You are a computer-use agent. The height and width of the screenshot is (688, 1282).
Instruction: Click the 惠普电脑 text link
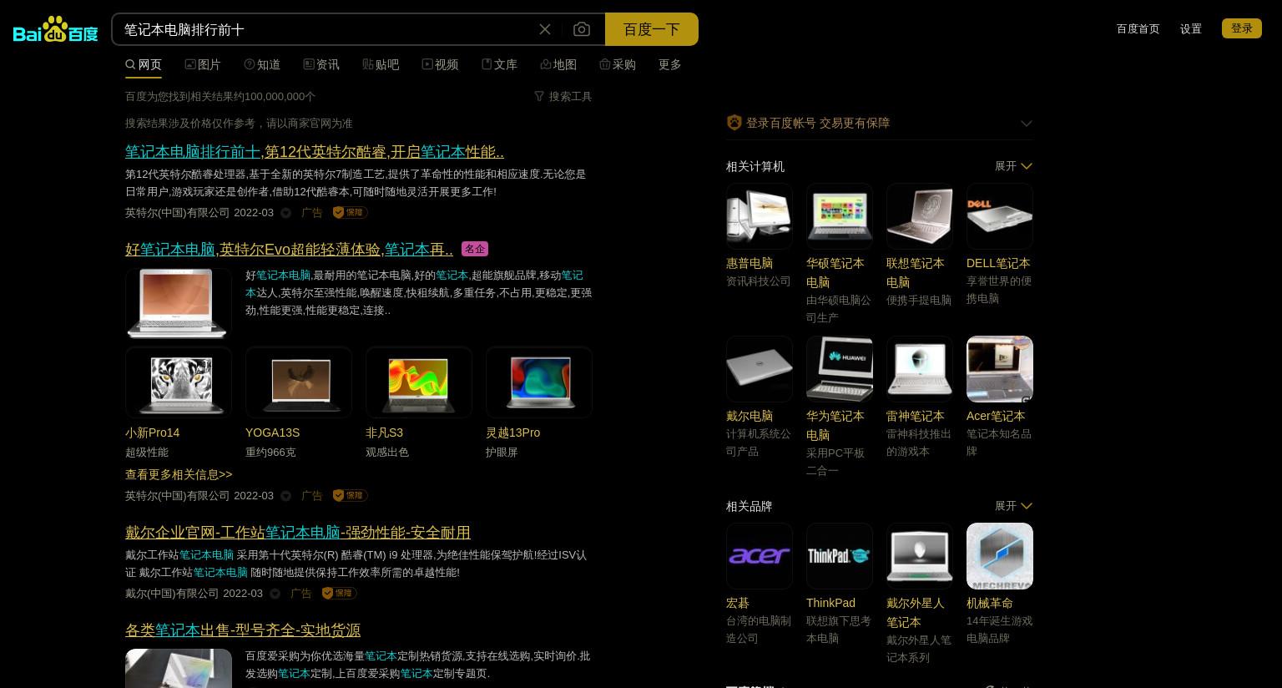click(750, 263)
